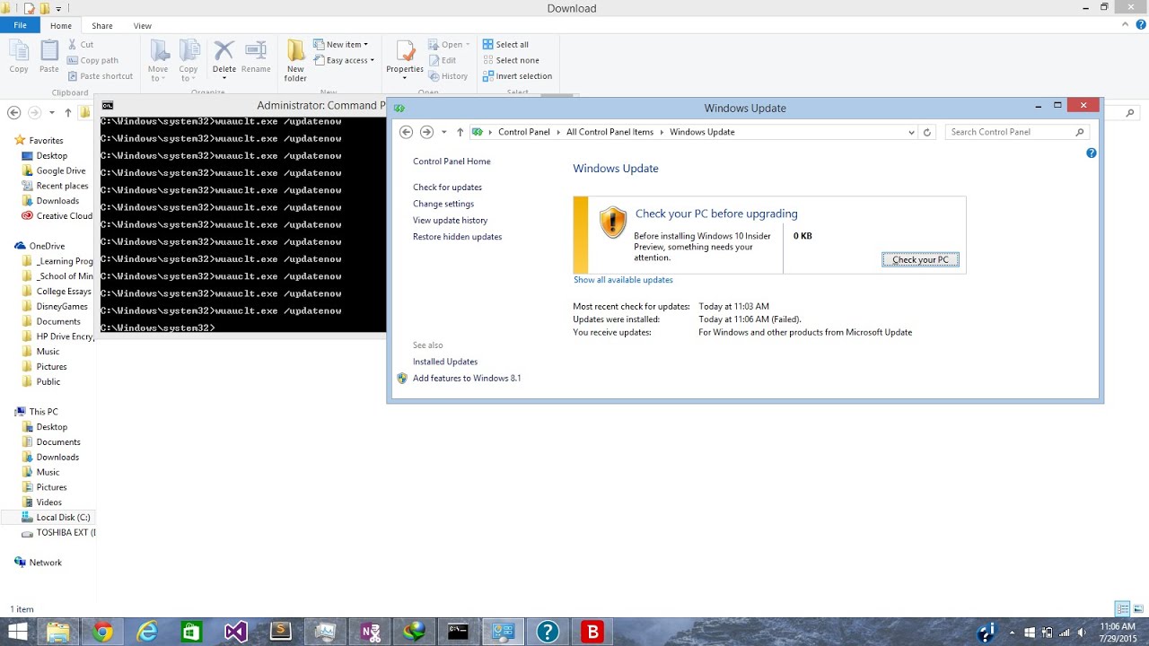Viewport: 1149px width, 646px height.
Task: Click the Windows Start button
Action: click(x=17, y=632)
